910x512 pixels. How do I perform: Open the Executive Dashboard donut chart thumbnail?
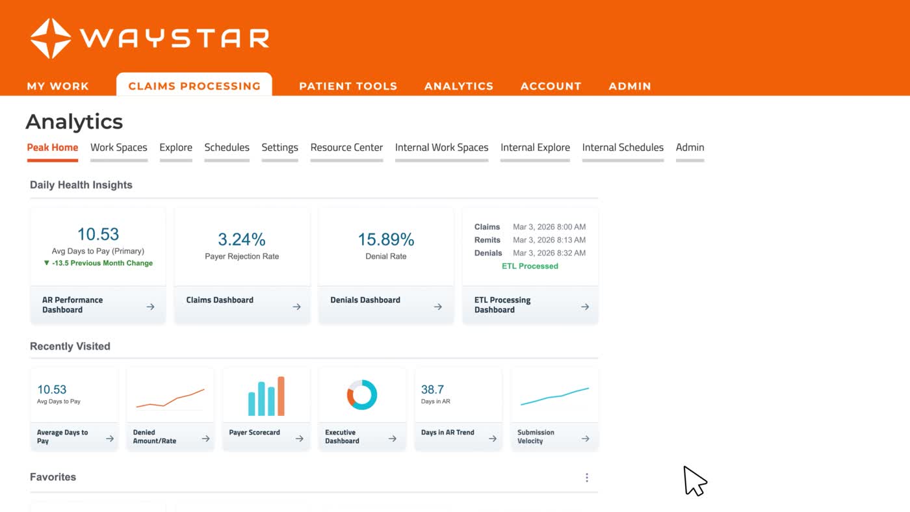pos(362,395)
